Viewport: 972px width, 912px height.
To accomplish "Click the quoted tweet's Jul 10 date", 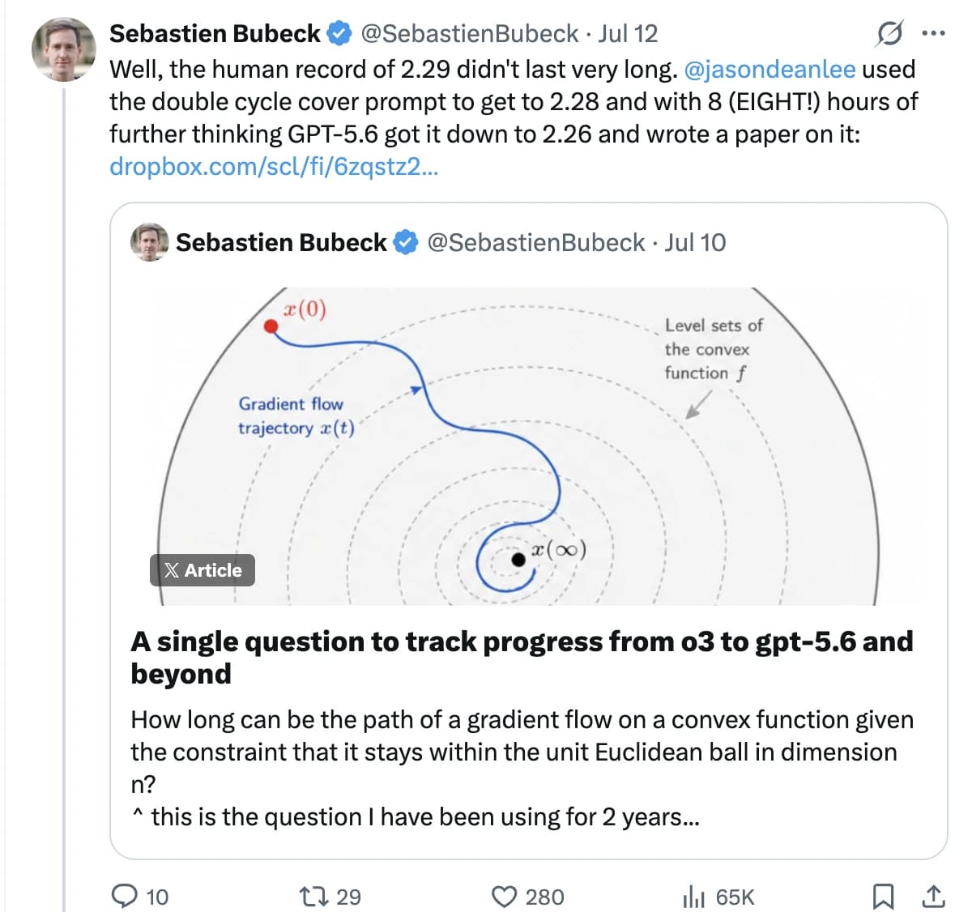I will coord(695,242).
